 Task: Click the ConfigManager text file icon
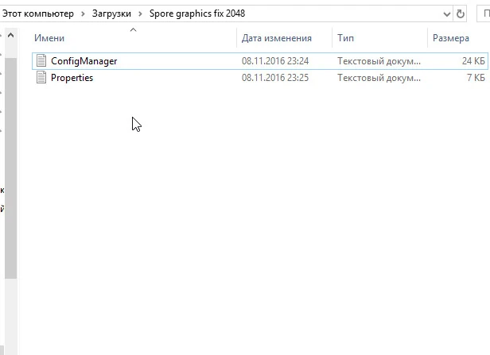(x=41, y=60)
